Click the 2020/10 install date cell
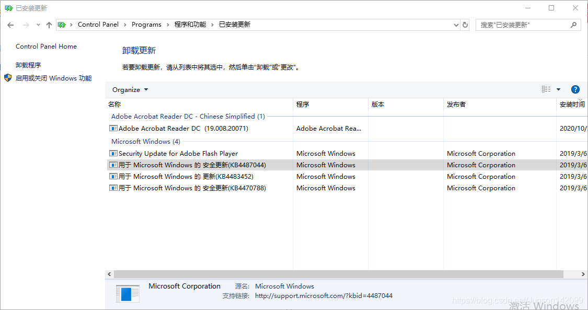The height and width of the screenshot is (310, 588). pyautogui.click(x=573, y=129)
